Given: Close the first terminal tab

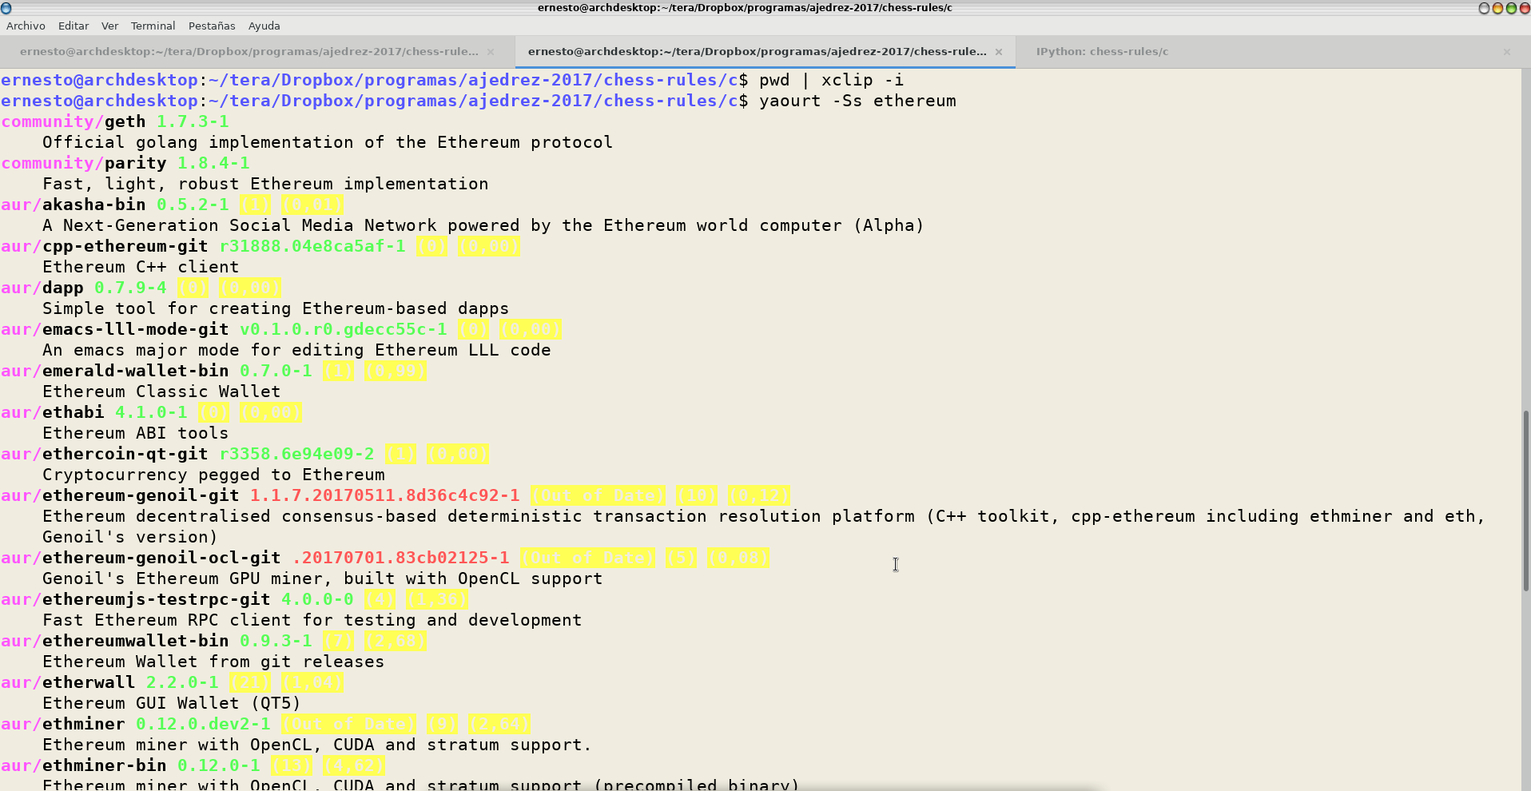Looking at the screenshot, I should (x=491, y=52).
